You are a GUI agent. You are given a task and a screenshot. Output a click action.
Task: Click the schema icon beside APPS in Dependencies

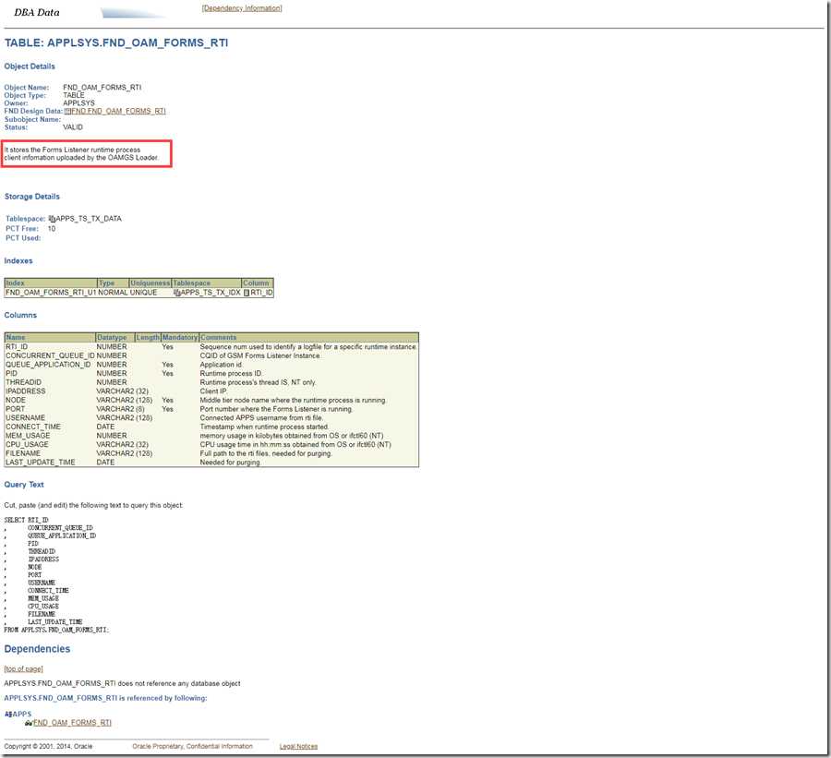coord(8,714)
